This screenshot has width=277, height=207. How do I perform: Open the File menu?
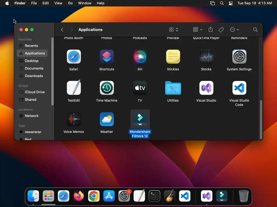[x=34, y=3]
